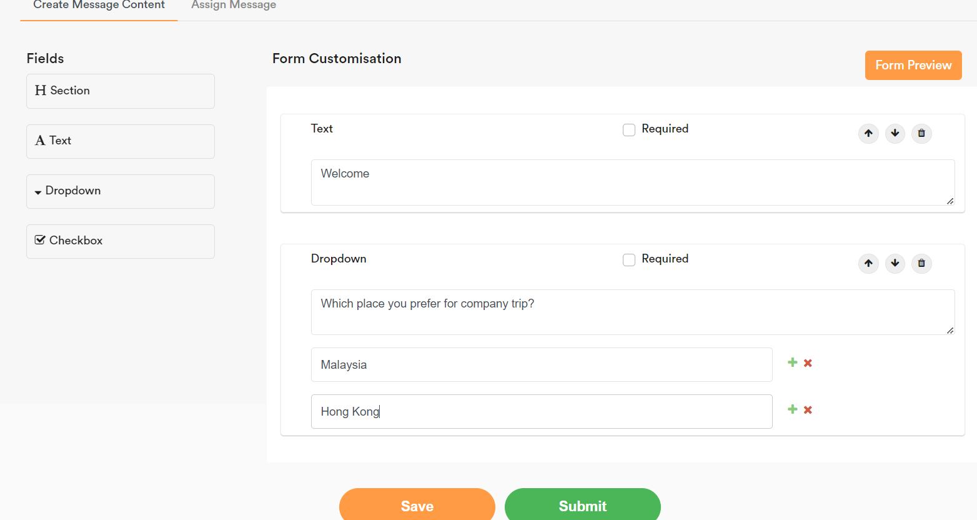Screen dimensions: 977x520
Task: Enable Required for the Dropdown field
Action: 628,259
